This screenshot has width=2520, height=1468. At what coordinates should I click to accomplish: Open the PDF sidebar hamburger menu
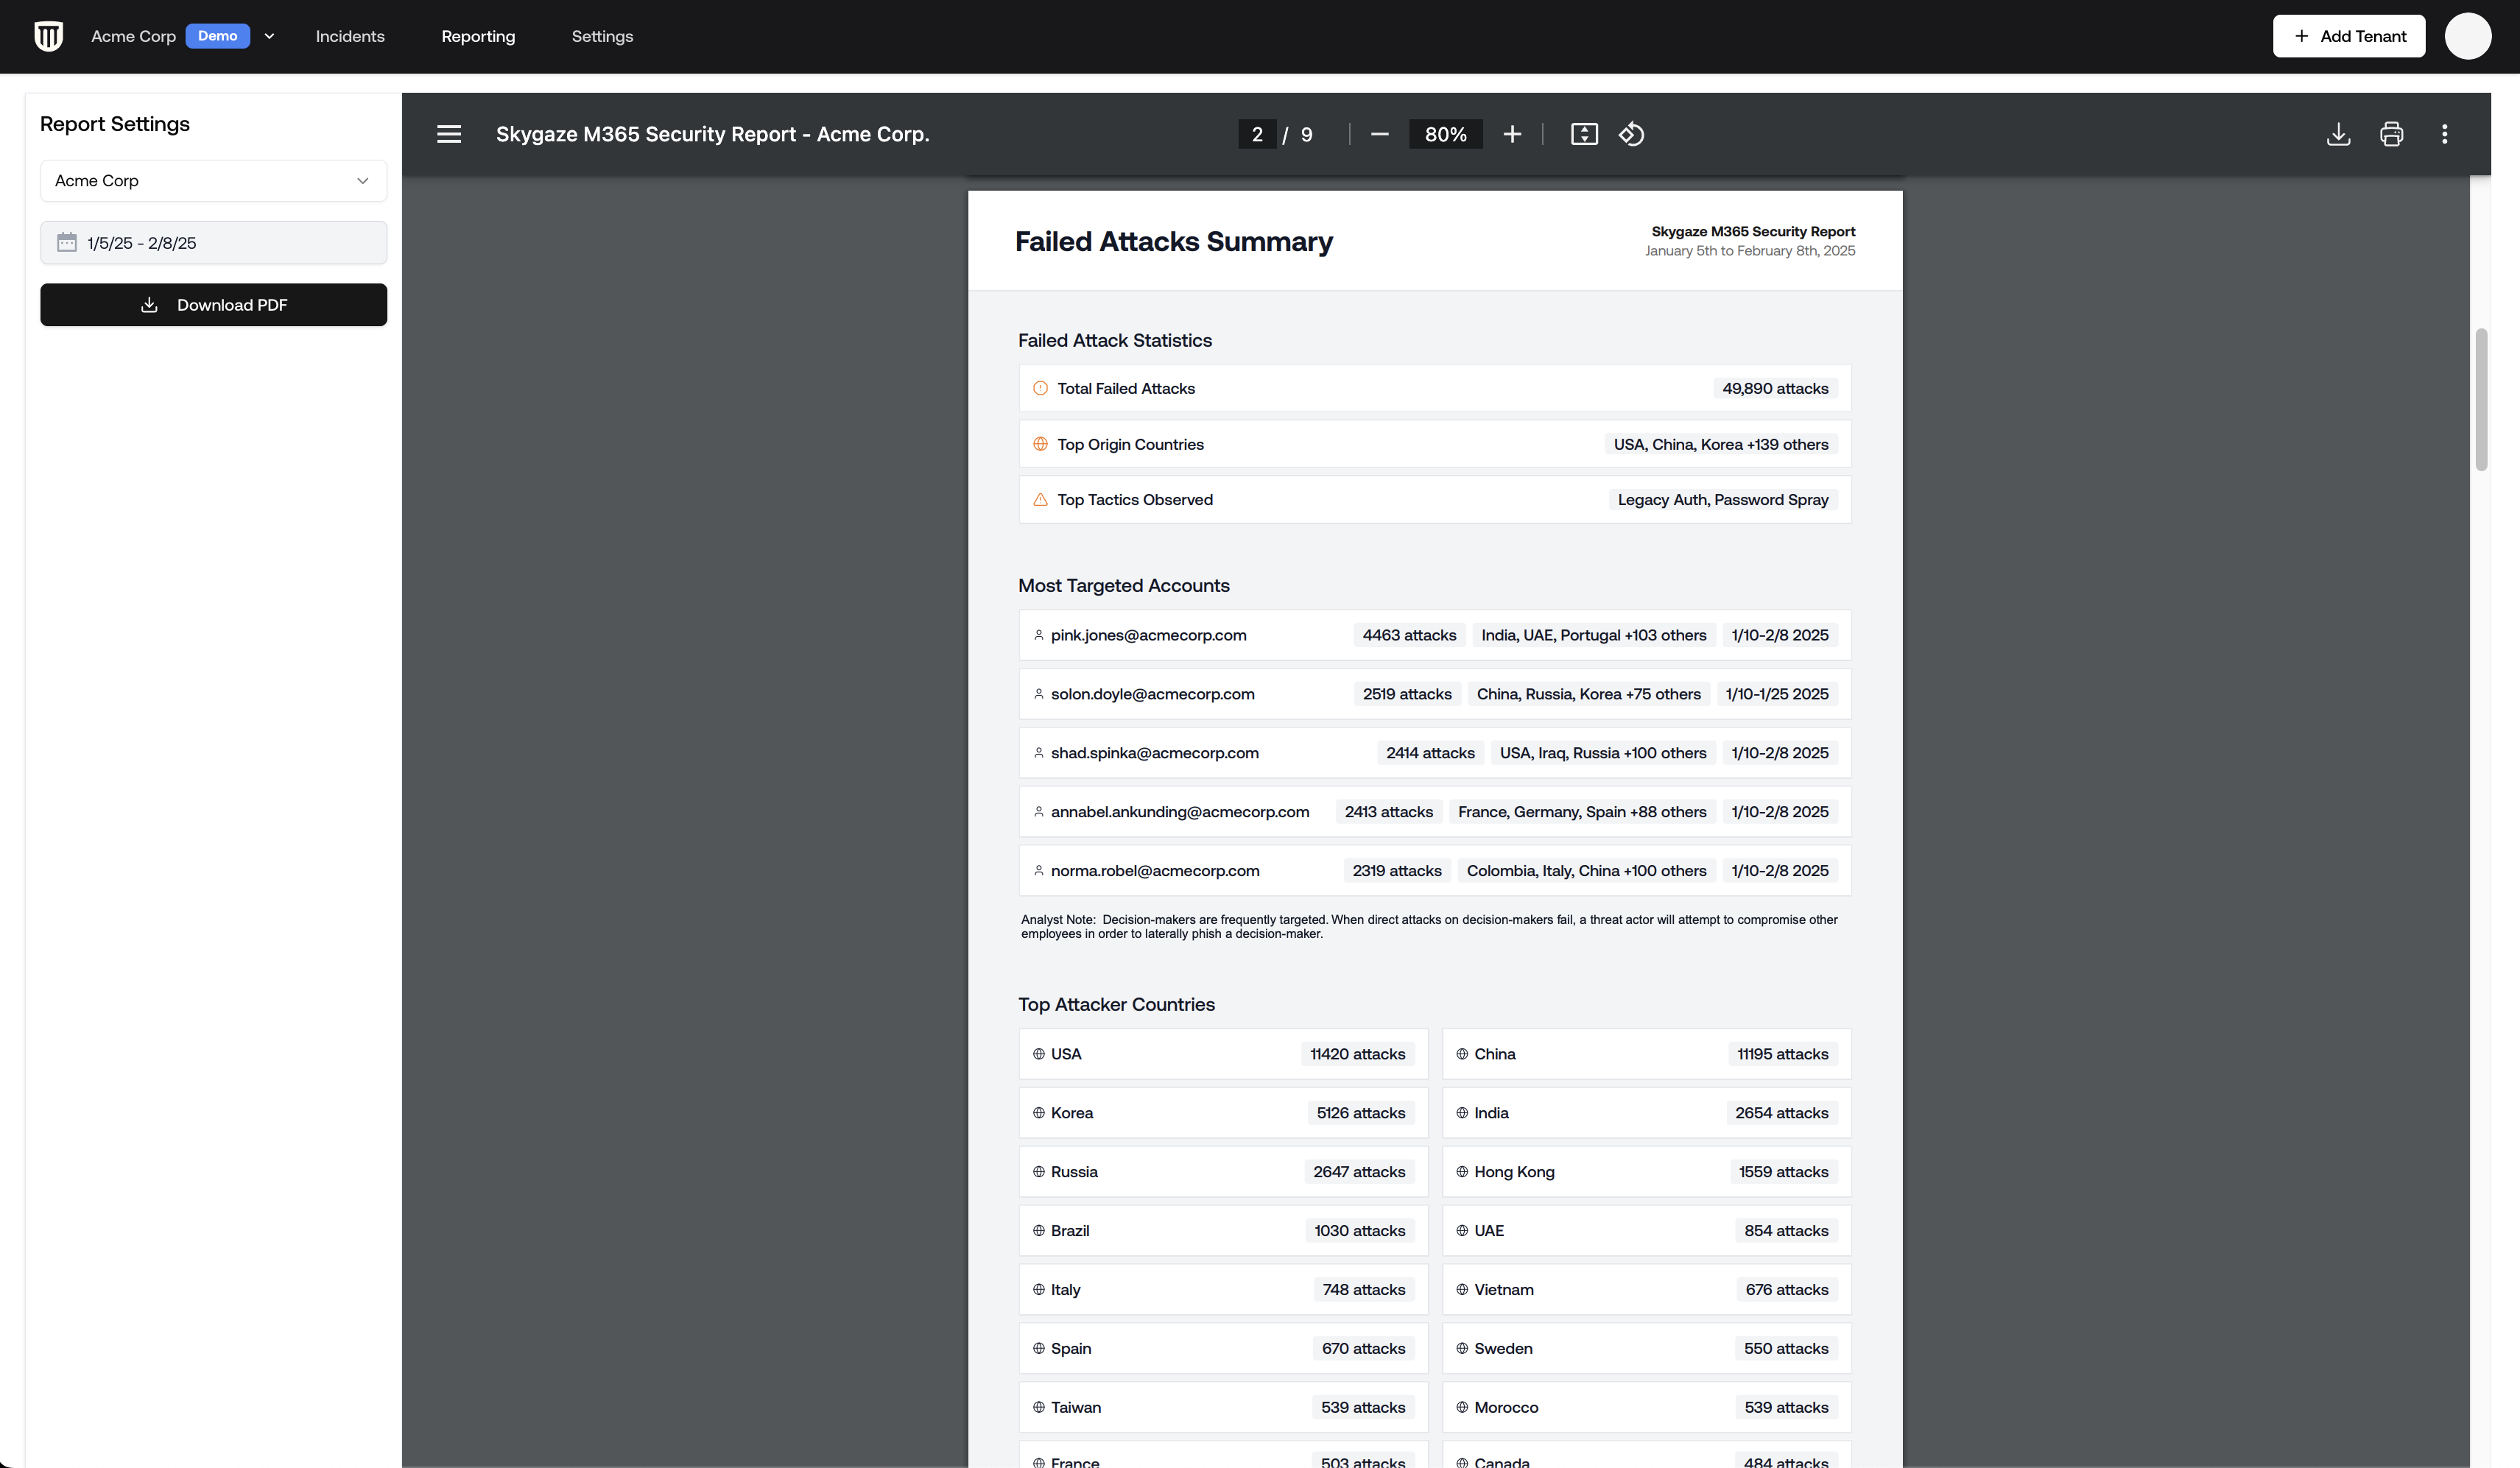coord(449,134)
